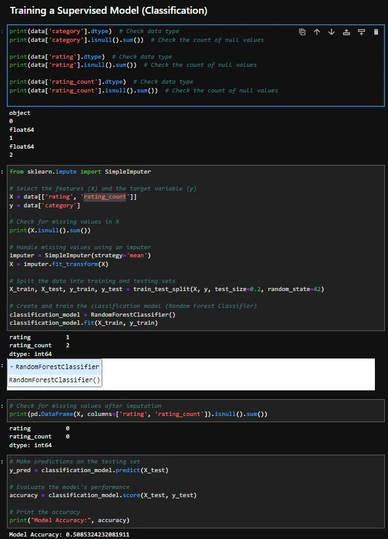Insert a new cell above
Screen dimensions: 388x539
pos(346,32)
